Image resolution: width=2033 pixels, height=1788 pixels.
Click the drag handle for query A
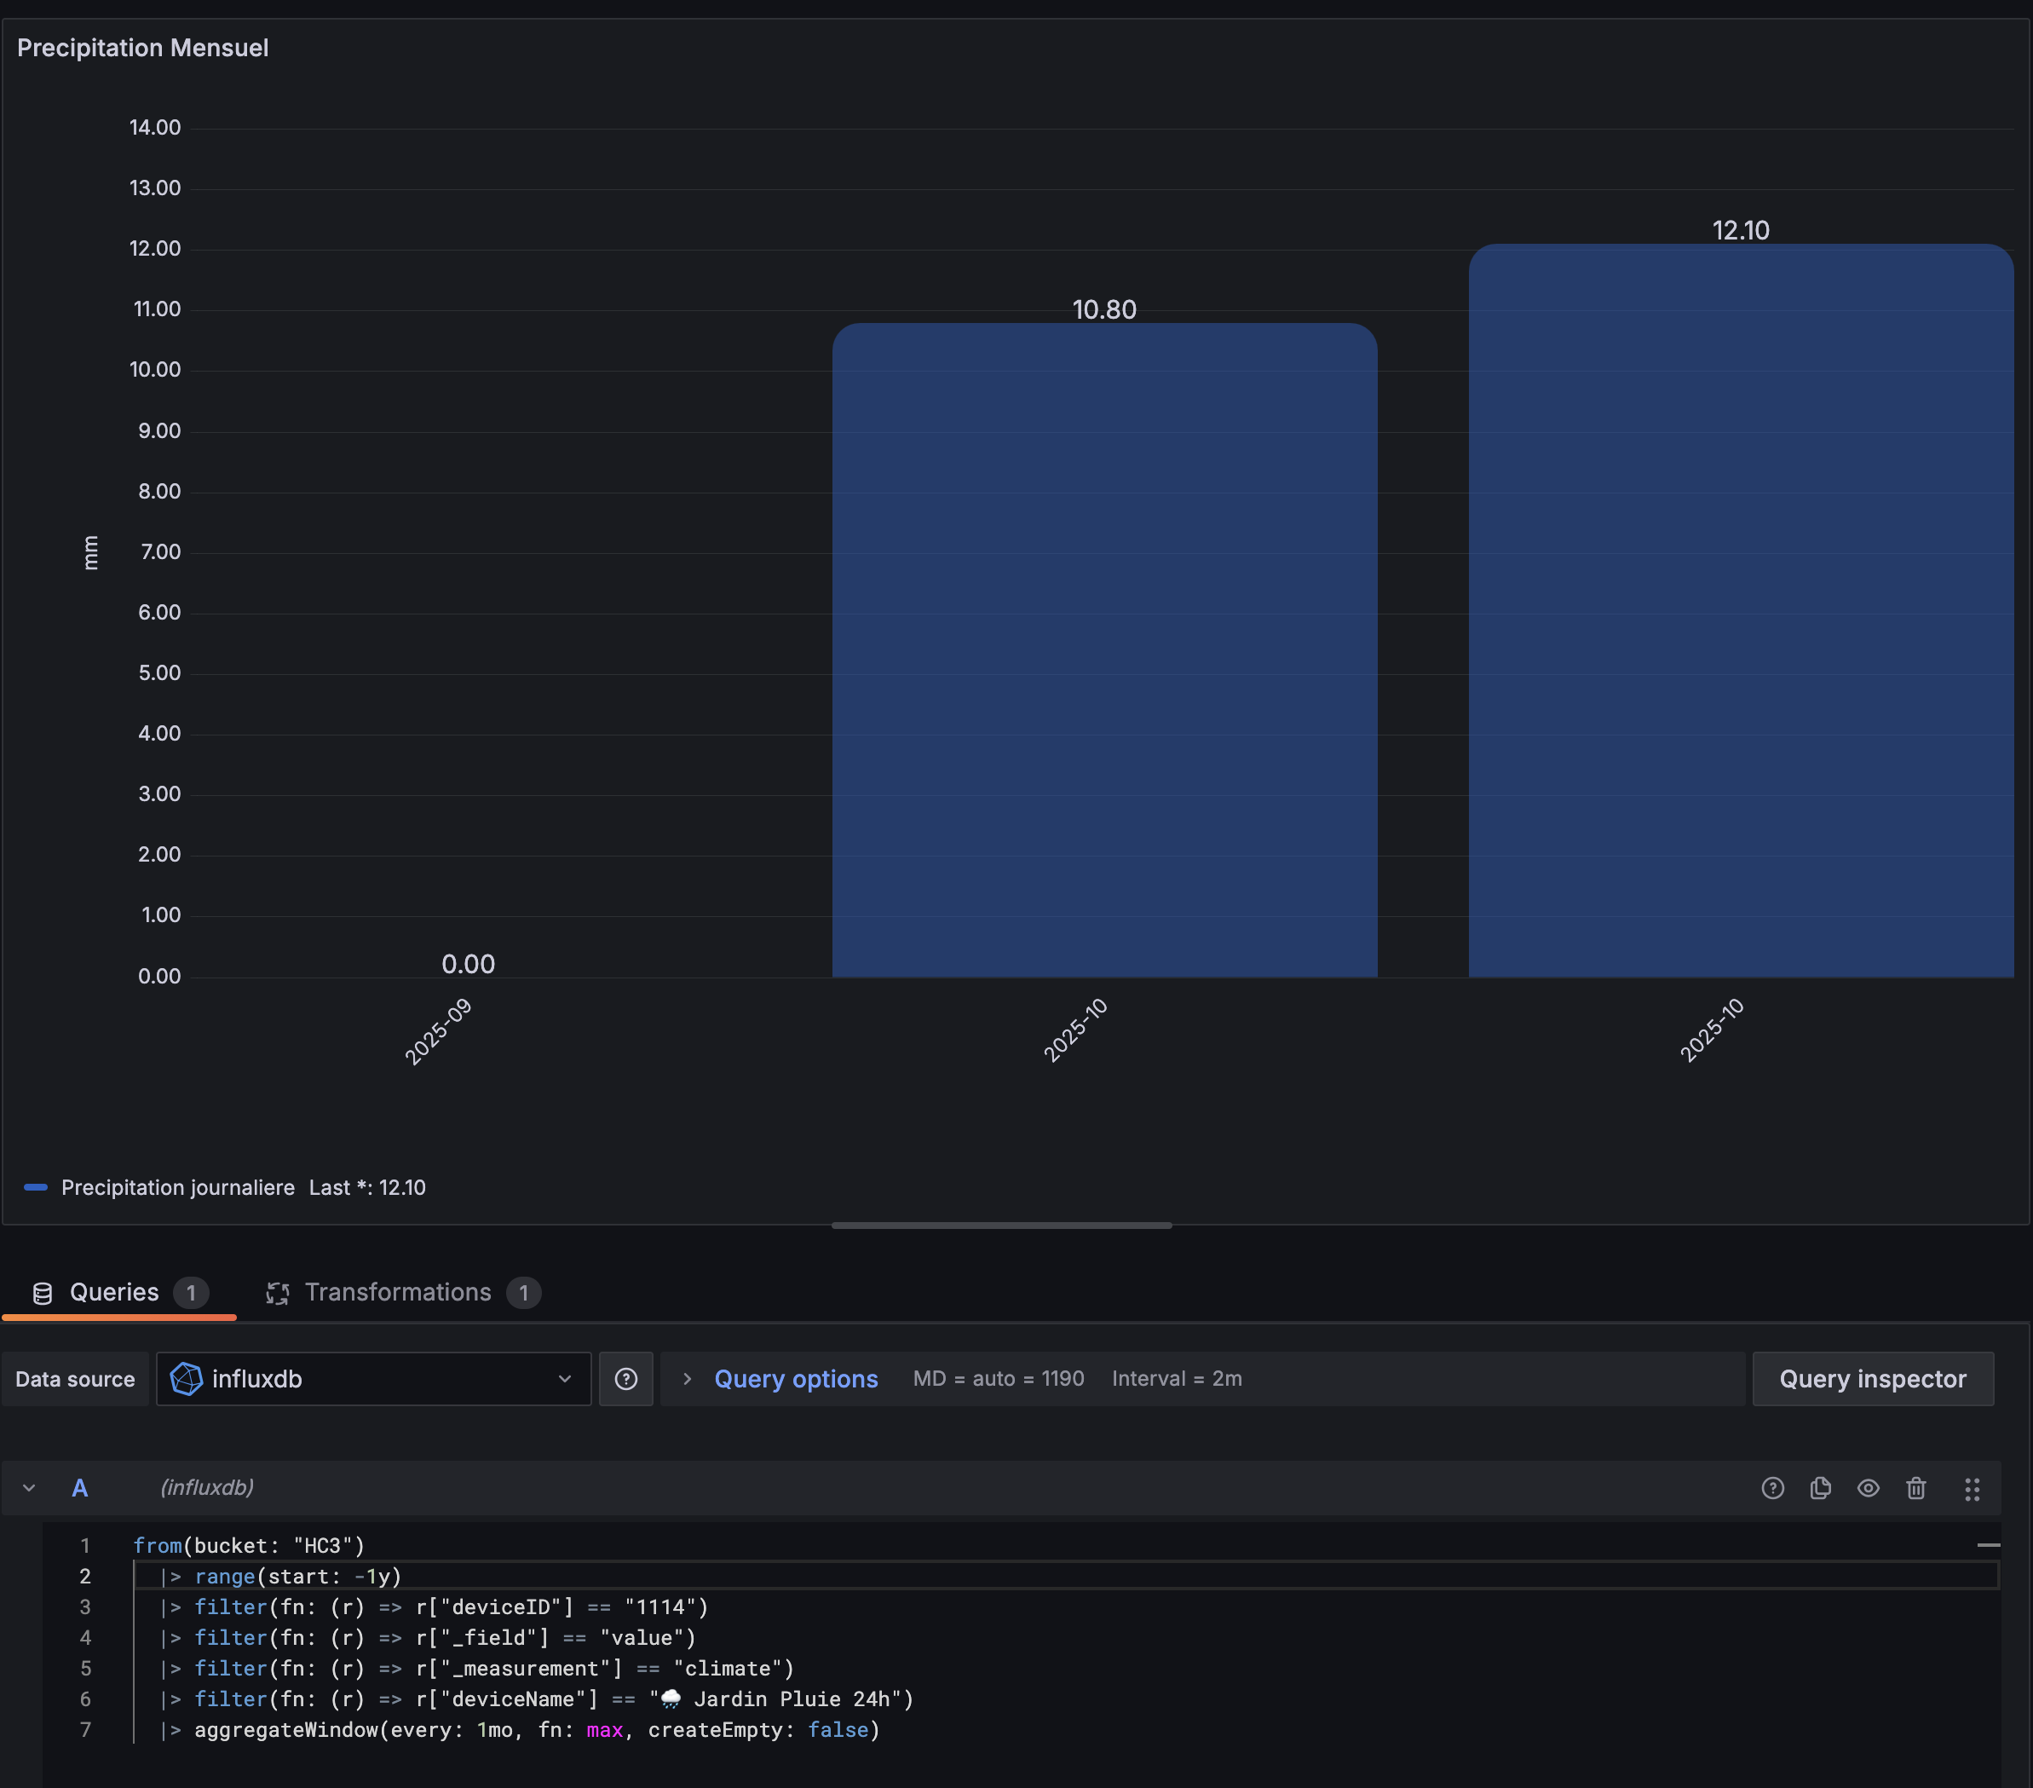click(x=1972, y=1489)
